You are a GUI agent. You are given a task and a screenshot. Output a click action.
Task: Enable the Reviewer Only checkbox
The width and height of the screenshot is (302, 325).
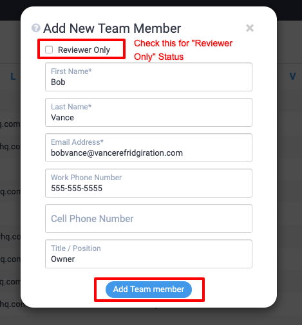coord(49,50)
